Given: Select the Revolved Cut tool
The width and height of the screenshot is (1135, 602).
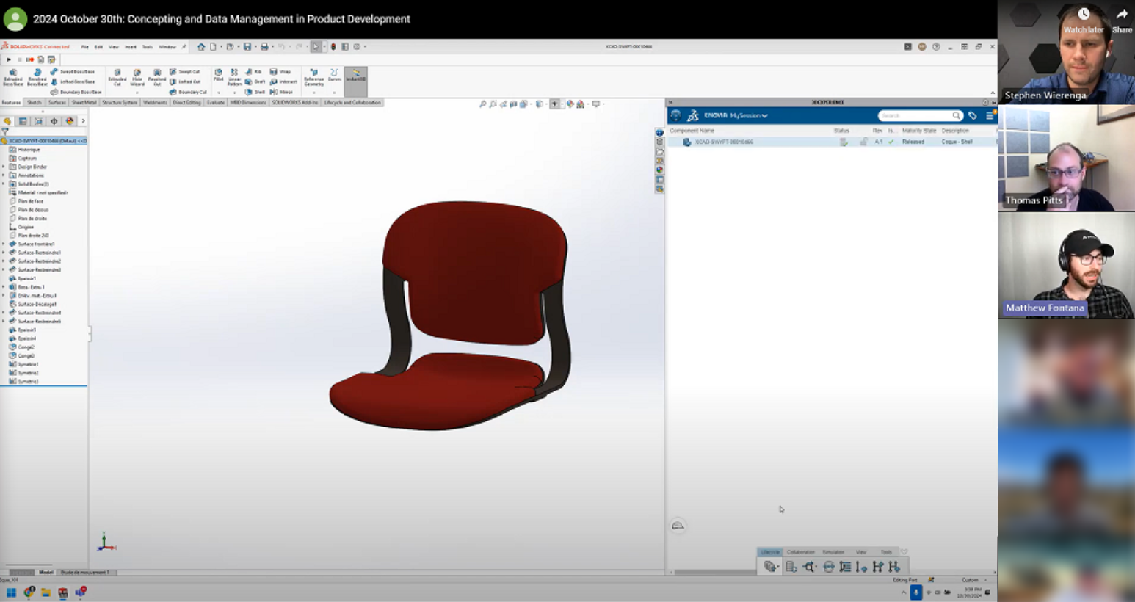Looking at the screenshot, I should pyautogui.click(x=157, y=78).
